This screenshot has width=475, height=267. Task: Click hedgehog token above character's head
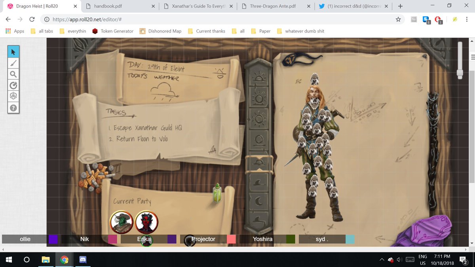[315, 78]
